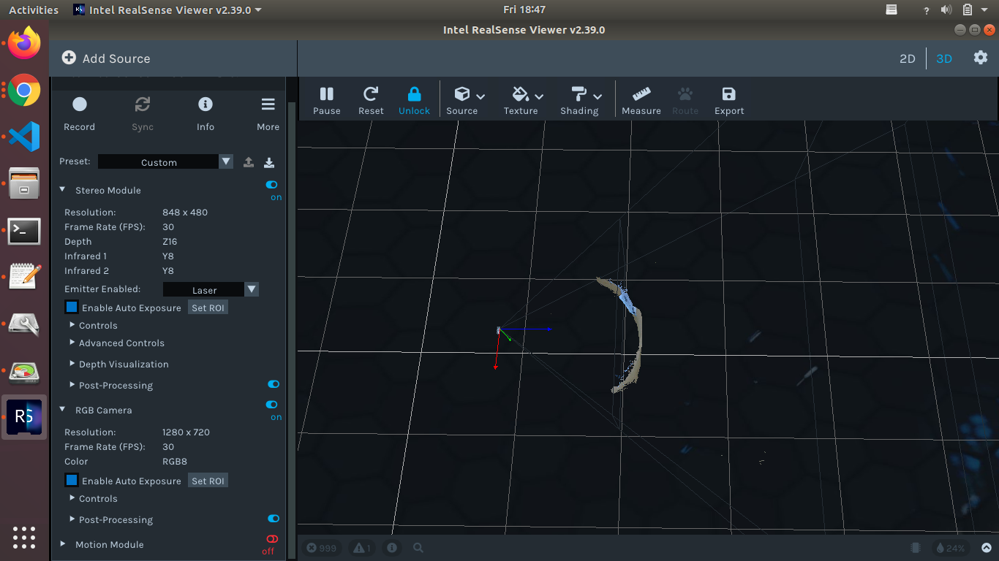The height and width of the screenshot is (561, 999).
Task: Expand the Advanced Controls section
Action: [121, 343]
